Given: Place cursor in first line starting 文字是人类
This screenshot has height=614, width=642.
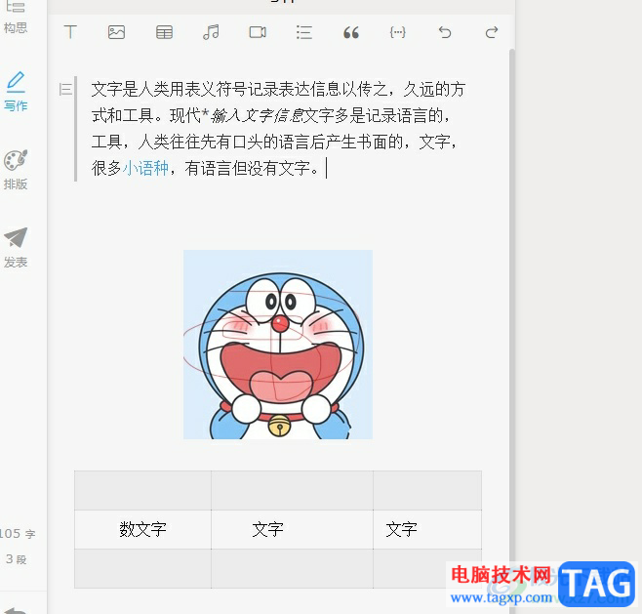Looking at the screenshot, I should point(278,89).
